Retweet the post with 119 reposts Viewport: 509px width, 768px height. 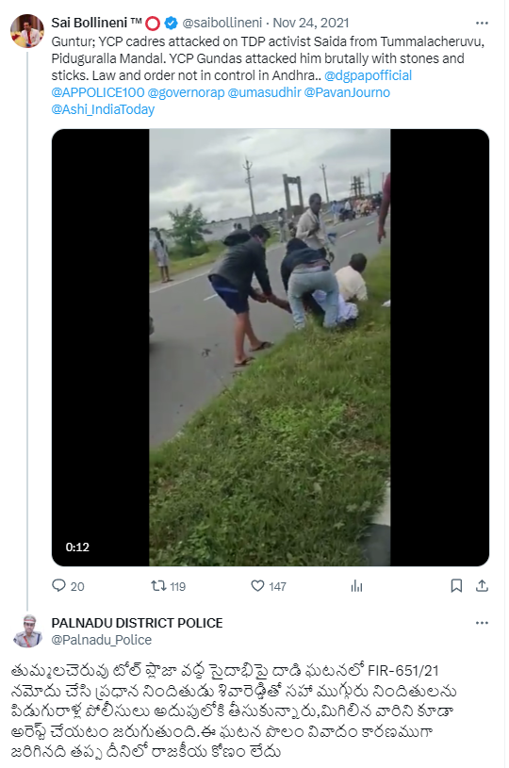click(x=158, y=585)
